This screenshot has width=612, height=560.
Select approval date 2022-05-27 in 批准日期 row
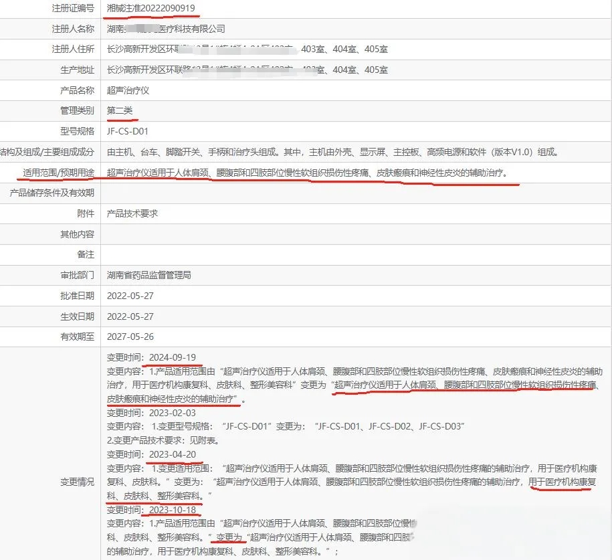[130, 296]
